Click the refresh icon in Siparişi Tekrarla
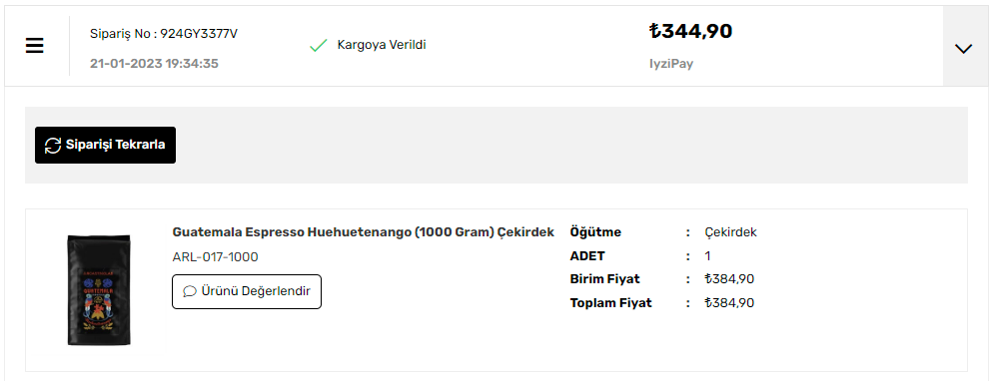The image size is (993, 381). point(53,146)
